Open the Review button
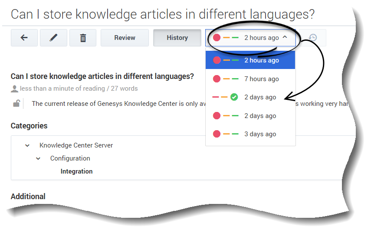This screenshot has height=233, width=371. [125, 38]
